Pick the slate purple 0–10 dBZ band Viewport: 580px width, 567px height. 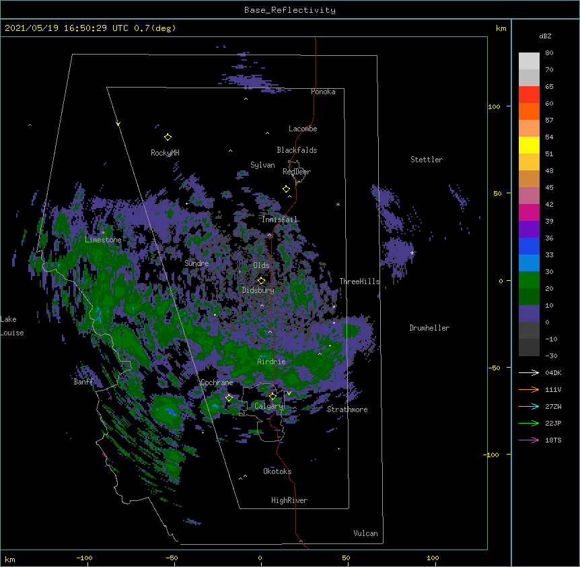[529, 314]
